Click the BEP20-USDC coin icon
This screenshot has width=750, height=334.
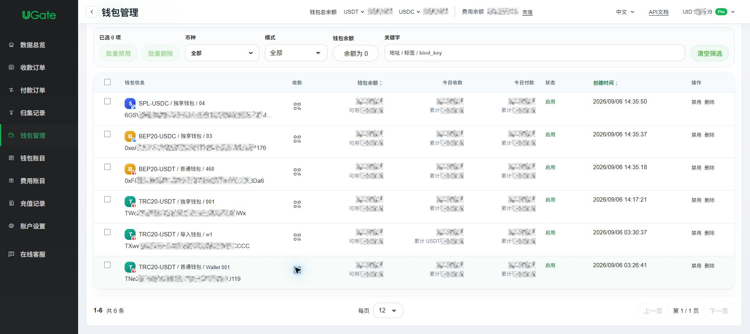coord(130,136)
